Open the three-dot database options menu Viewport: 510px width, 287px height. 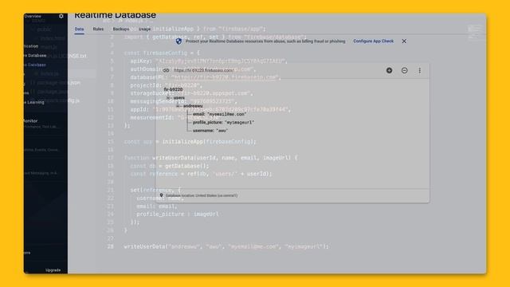[x=420, y=70]
